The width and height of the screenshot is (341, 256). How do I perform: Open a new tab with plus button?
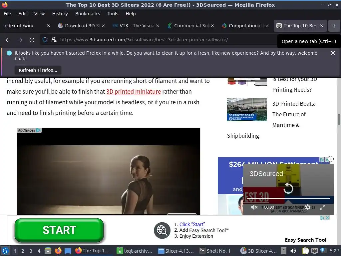click(334, 26)
